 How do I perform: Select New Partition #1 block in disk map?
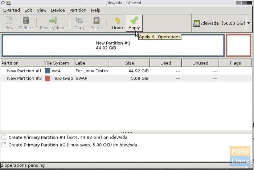click(x=113, y=45)
